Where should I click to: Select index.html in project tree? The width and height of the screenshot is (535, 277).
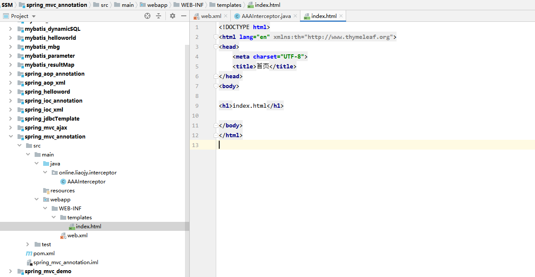point(88,226)
